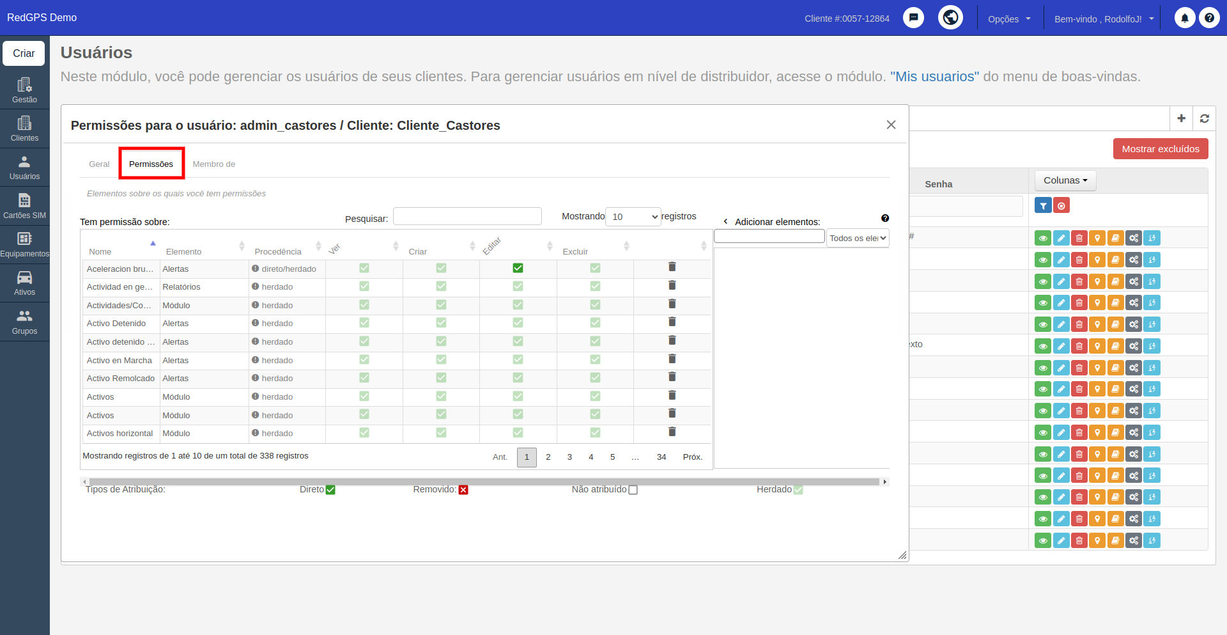Click the help question mark in header
Image resolution: width=1227 pixels, height=635 pixels.
(x=1209, y=18)
